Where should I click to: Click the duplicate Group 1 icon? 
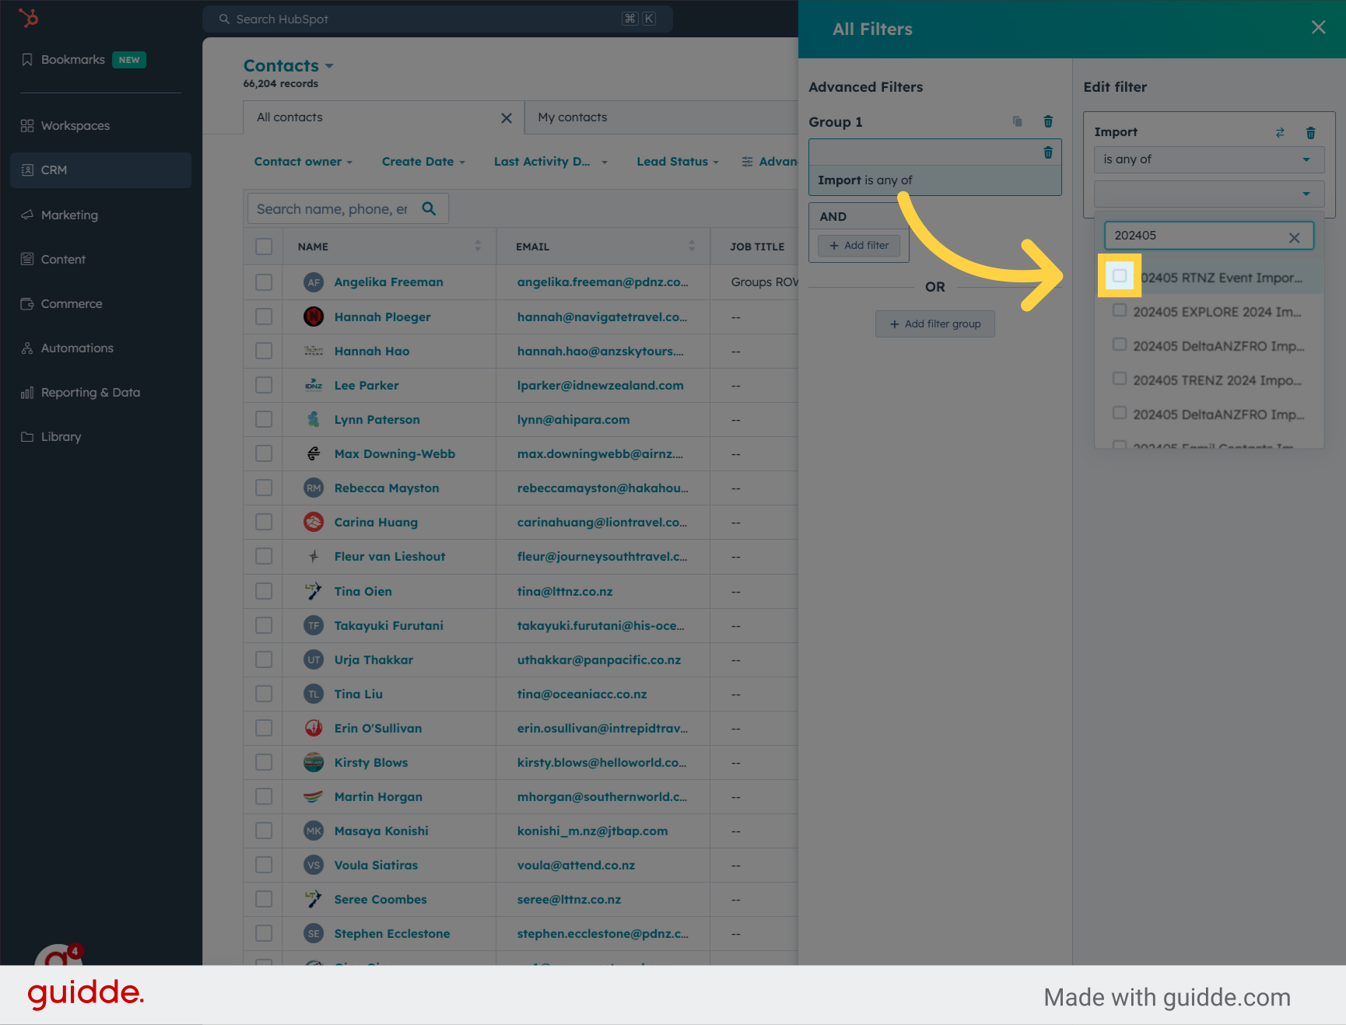pyautogui.click(x=1017, y=121)
